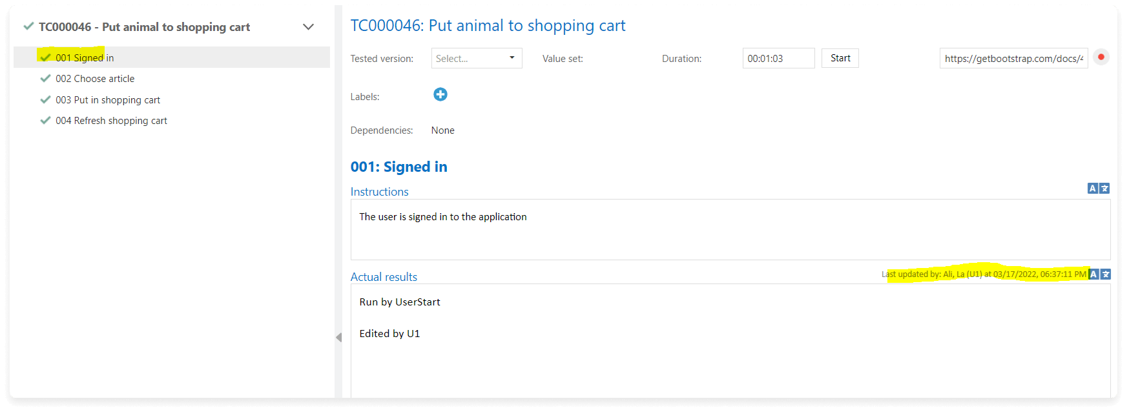Click translate icon beside Actual results
Viewport: 1127px width, 412px height.
pos(1106,274)
